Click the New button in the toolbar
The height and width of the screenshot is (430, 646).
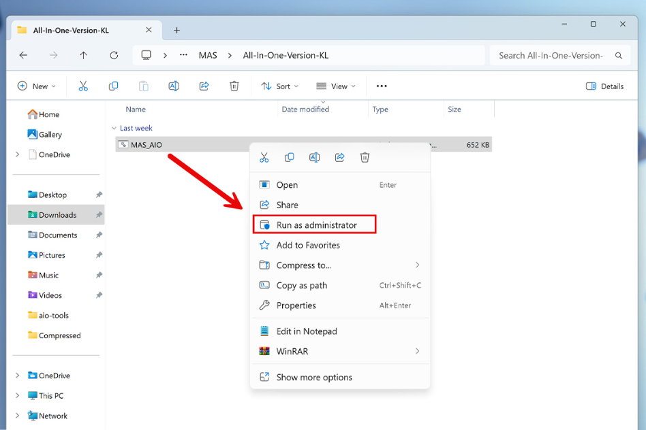click(x=37, y=86)
